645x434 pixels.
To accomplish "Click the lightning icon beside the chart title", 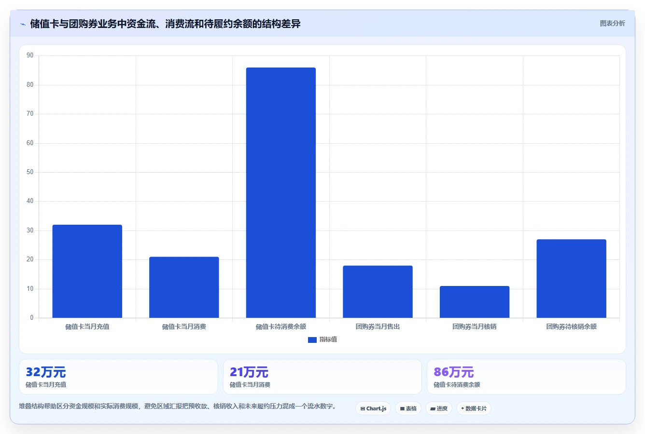I will (x=23, y=24).
